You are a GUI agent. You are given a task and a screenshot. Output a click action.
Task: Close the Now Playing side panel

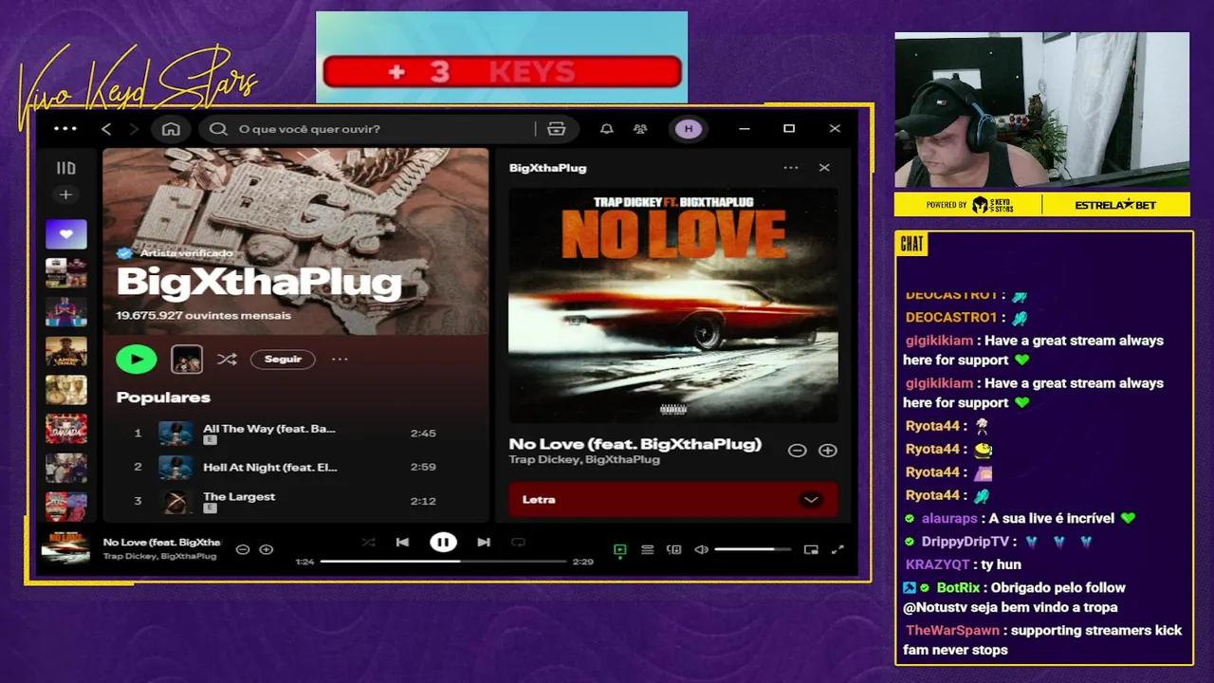click(x=824, y=168)
